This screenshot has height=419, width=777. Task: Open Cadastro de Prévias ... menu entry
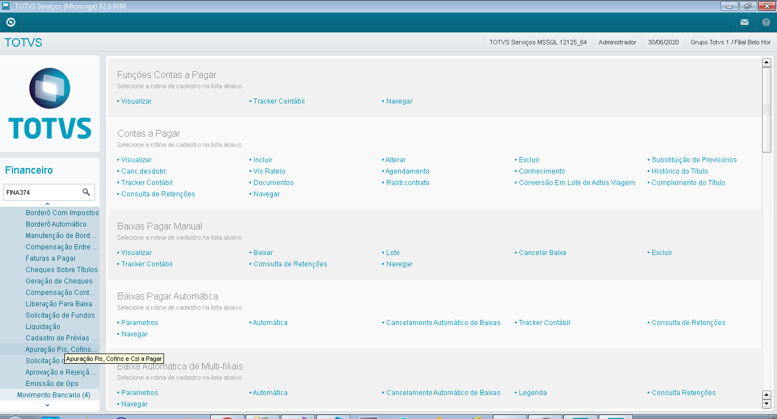(62, 338)
